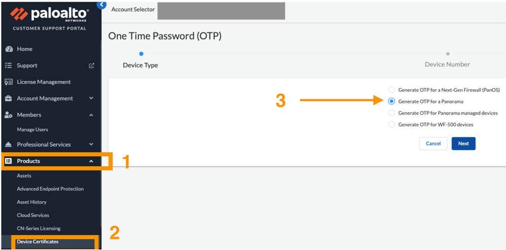Viewport: 506px width, 250px height.
Task: Select Generate OTP for Next-Gen Firewall
Action: 392,90
